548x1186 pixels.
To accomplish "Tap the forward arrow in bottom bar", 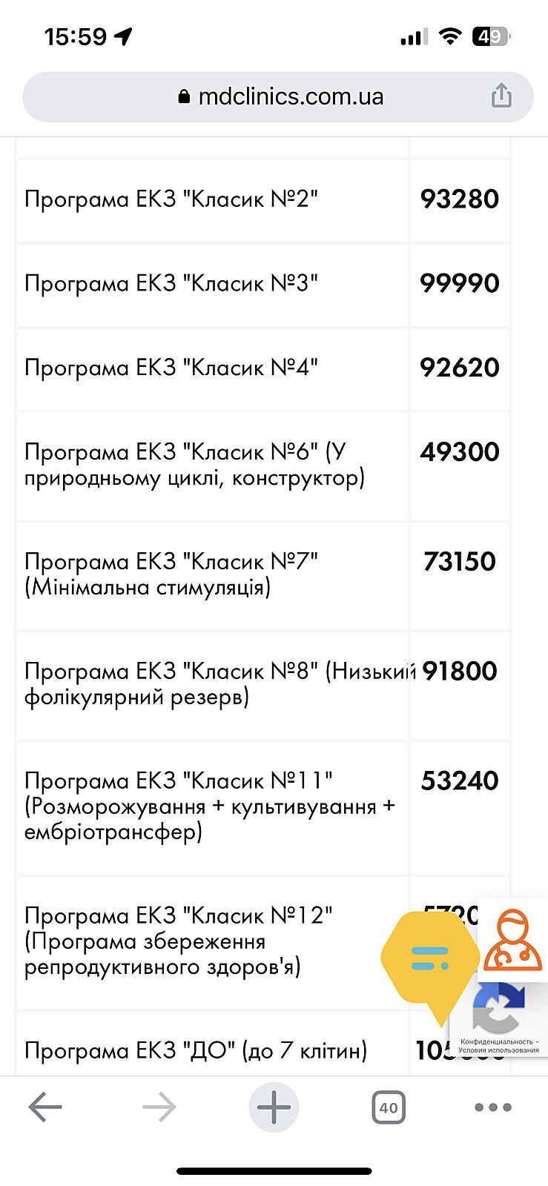I will [x=159, y=1107].
